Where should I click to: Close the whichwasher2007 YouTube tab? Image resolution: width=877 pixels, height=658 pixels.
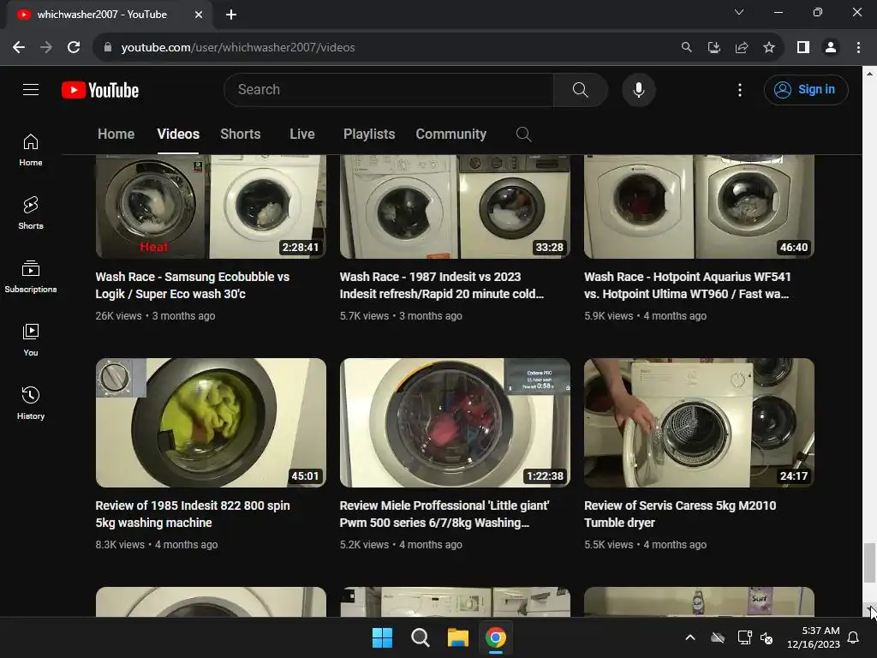click(x=198, y=15)
